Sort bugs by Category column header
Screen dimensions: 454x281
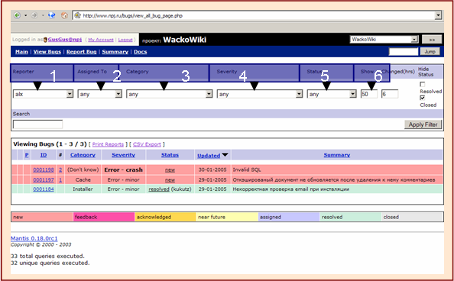tap(83, 155)
